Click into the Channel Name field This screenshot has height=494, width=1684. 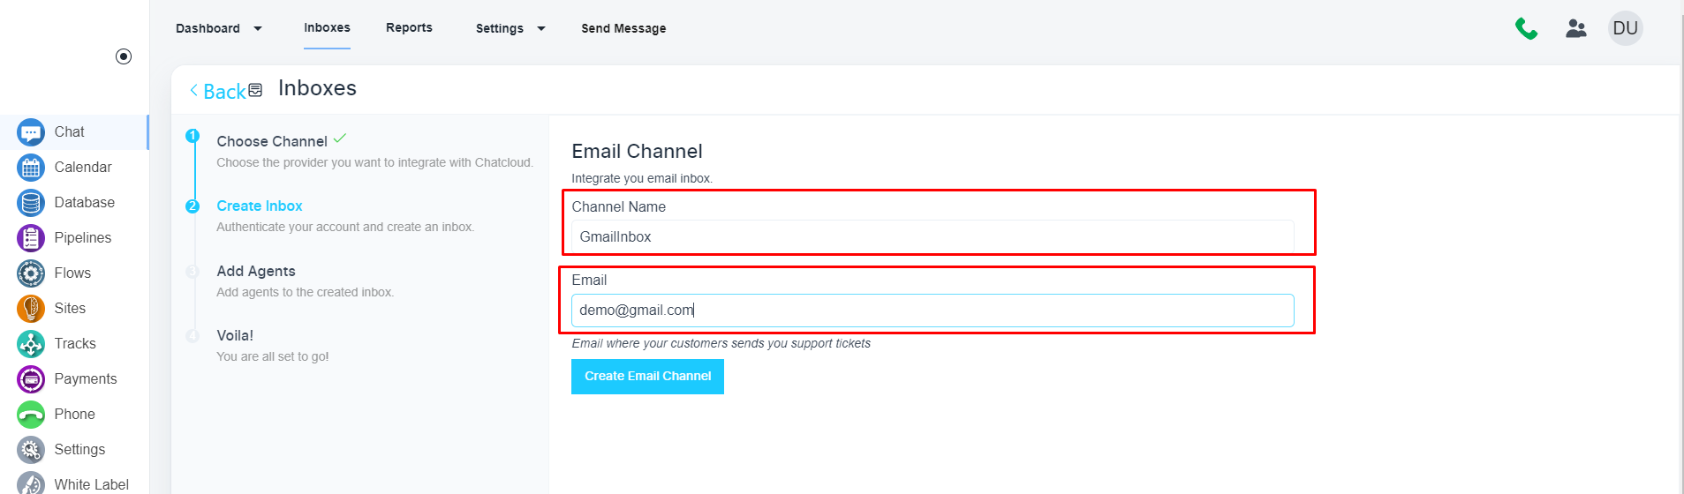click(x=932, y=236)
